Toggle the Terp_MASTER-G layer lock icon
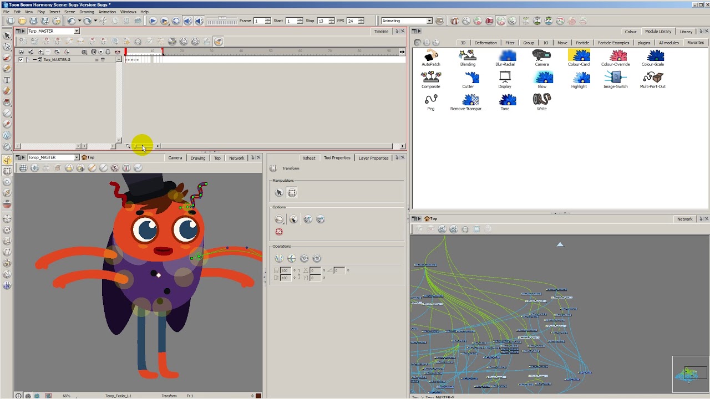 click(96, 59)
